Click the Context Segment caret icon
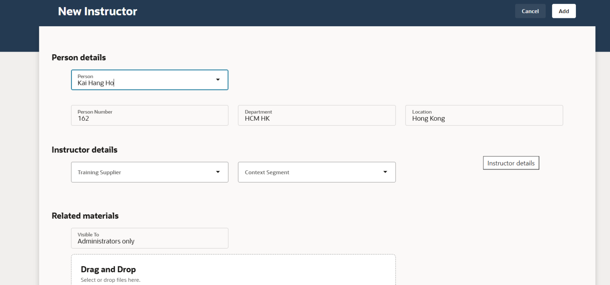This screenshot has width=610, height=285. pyautogui.click(x=385, y=172)
